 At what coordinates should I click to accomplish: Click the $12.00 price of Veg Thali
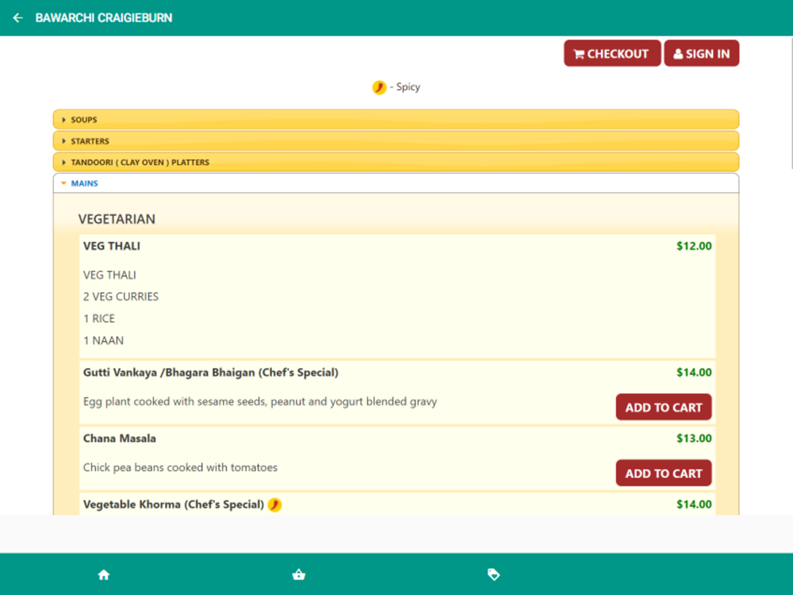point(694,246)
